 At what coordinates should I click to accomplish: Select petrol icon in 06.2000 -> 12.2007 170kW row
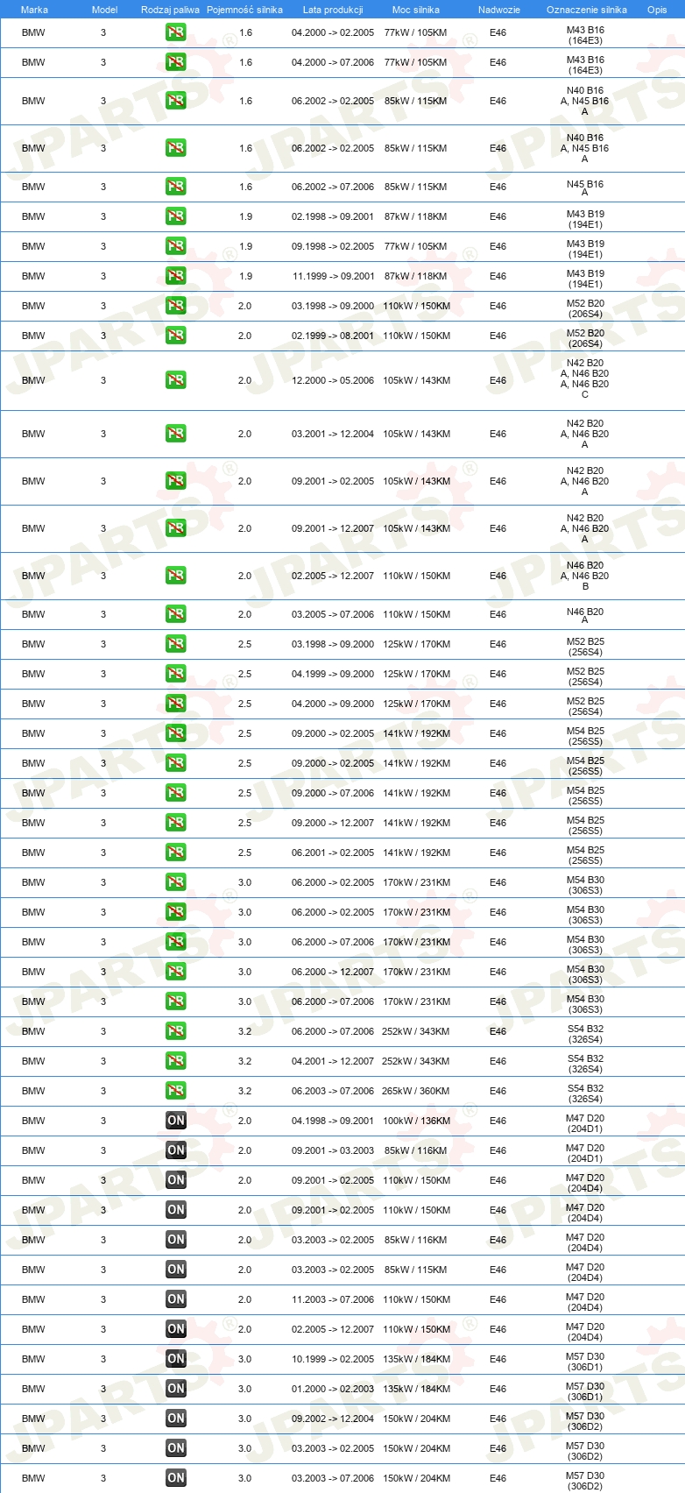(x=176, y=972)
